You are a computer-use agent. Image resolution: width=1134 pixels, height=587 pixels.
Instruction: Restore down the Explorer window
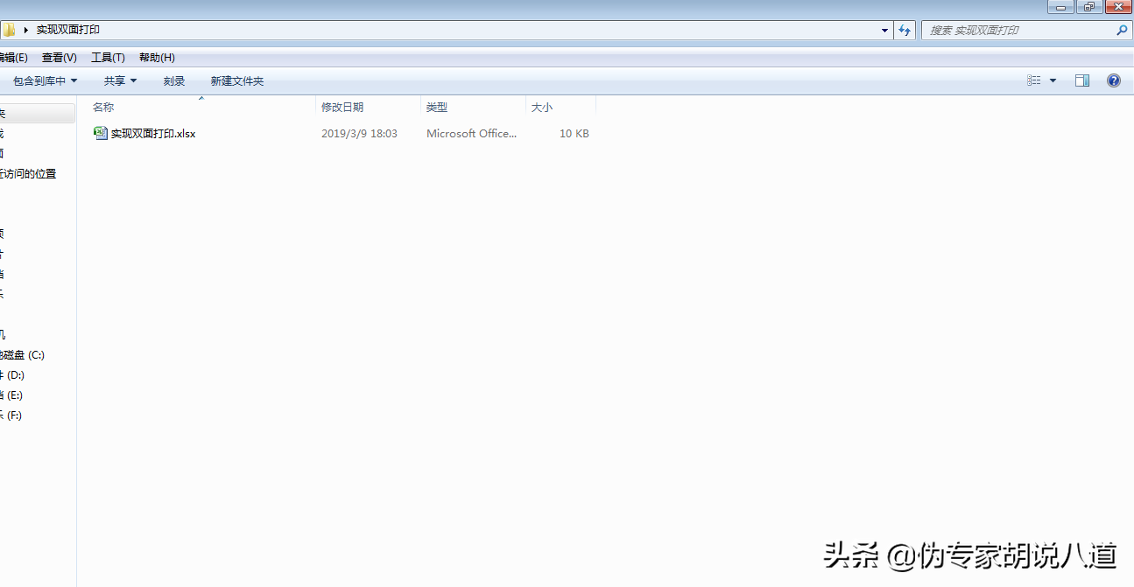[1088, 7]
